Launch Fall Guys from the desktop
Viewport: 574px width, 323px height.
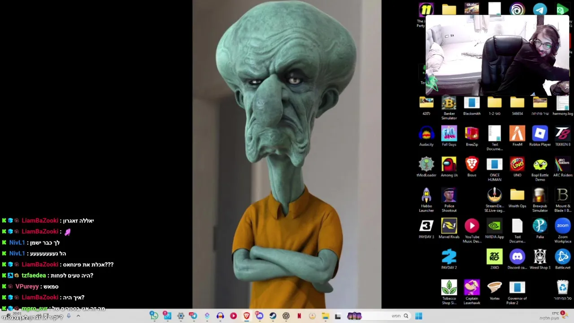pos(449,136)
